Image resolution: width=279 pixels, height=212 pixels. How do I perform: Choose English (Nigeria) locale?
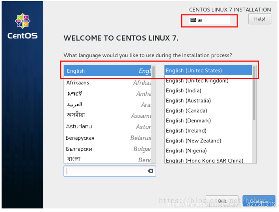208,150
